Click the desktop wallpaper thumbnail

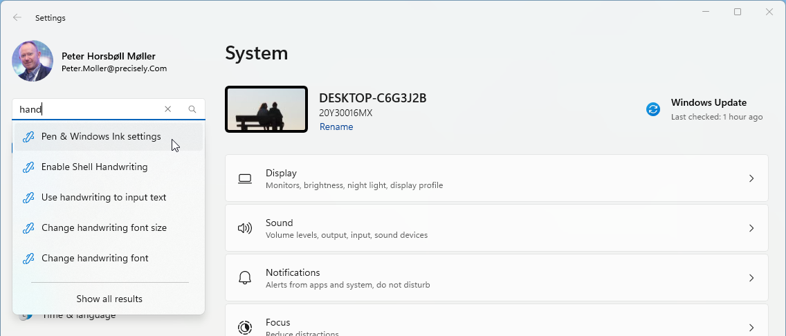(x=266, y=109)
